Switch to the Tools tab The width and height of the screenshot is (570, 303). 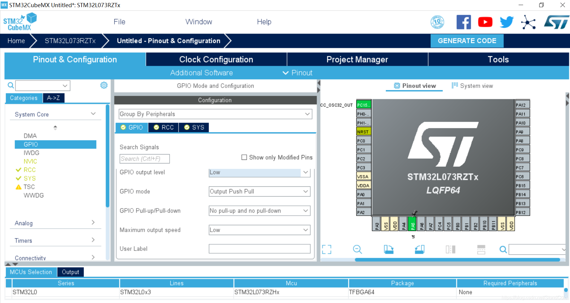(x=498, y=59)
